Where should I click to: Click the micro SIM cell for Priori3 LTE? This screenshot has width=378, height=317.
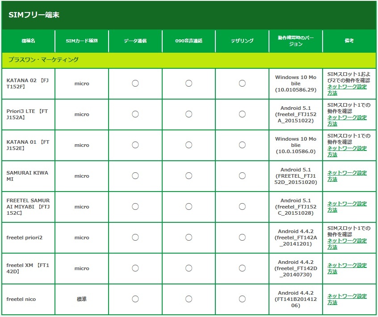point(82,114)
